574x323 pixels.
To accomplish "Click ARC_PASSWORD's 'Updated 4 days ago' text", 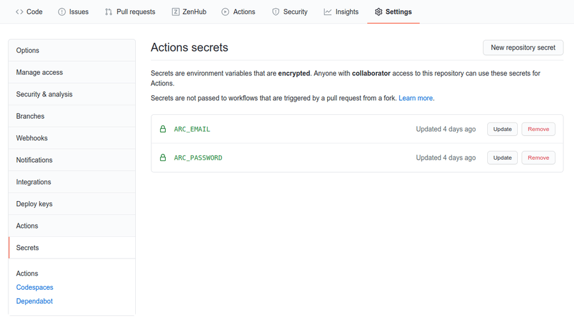I will pyautogui.click(x=446, y=158).
